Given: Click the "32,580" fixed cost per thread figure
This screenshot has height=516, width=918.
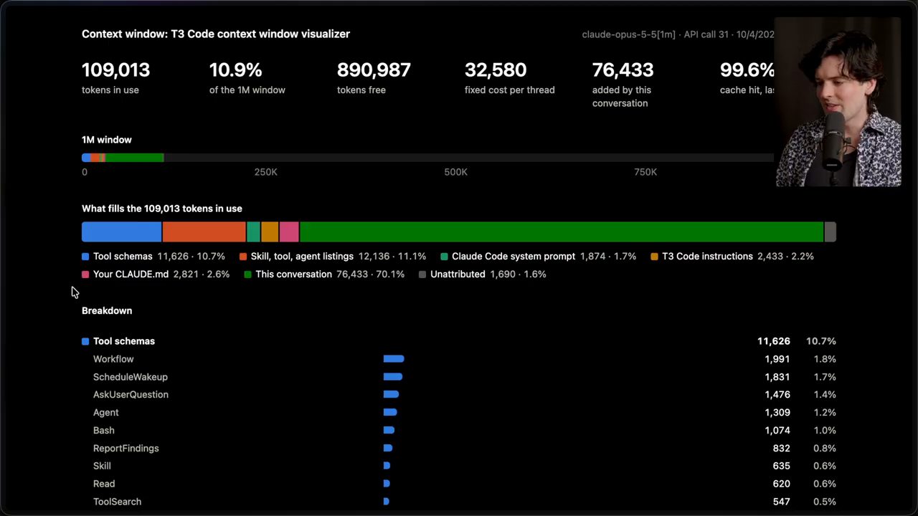Looking at the screenshot, I should [496, 70].
